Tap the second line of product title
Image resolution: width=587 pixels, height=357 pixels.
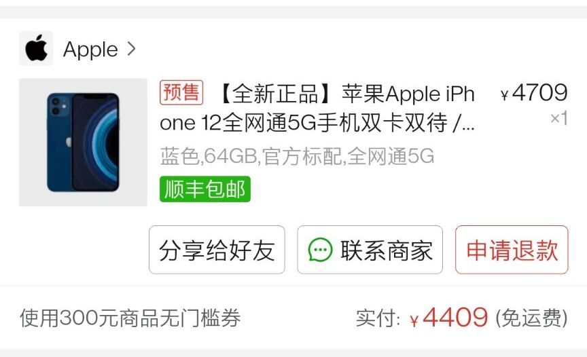pyautogui.click(x=317, y=123)
